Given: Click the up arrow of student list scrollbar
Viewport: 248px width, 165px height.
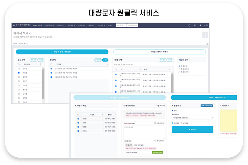Looking at the screenshot, I should [172, 73].
